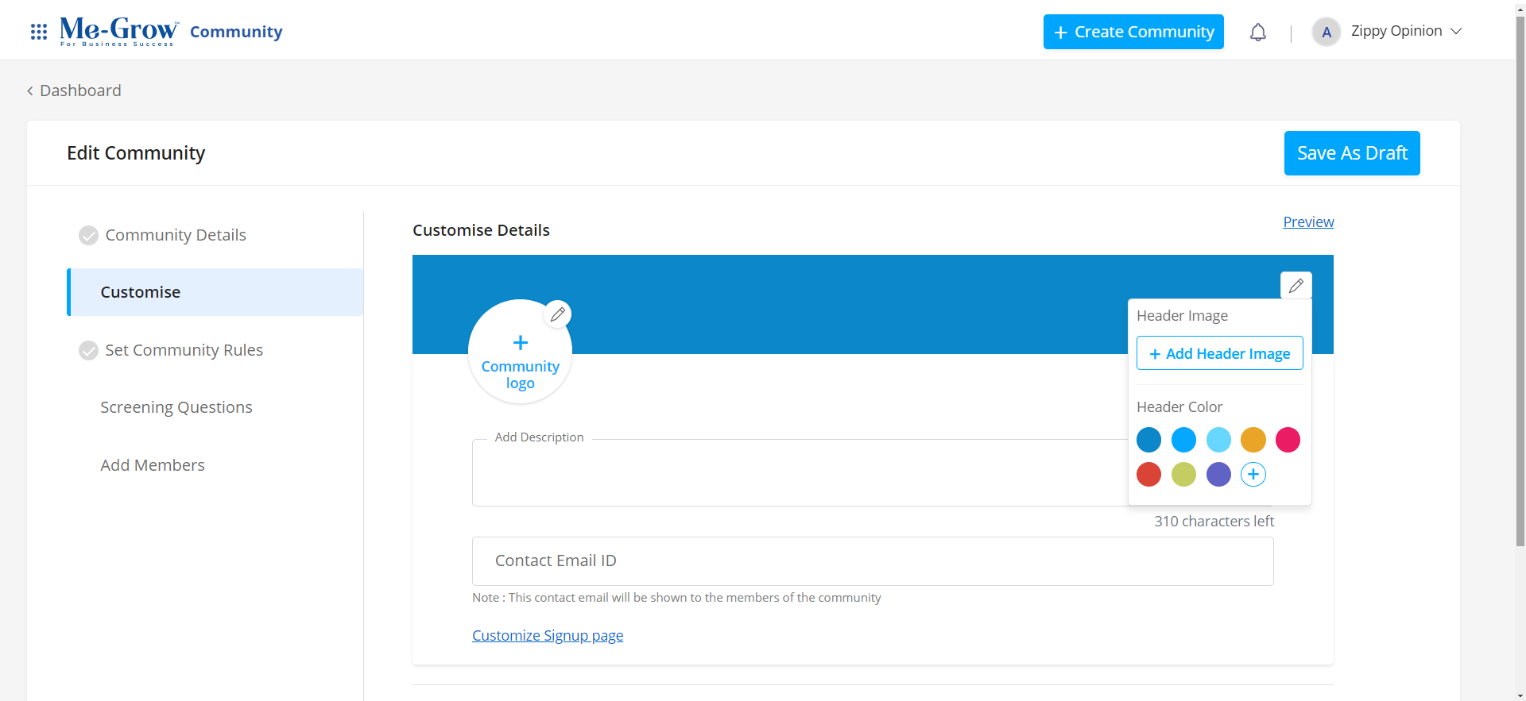
Task: Go to the Add Members step
Action: 153,465
